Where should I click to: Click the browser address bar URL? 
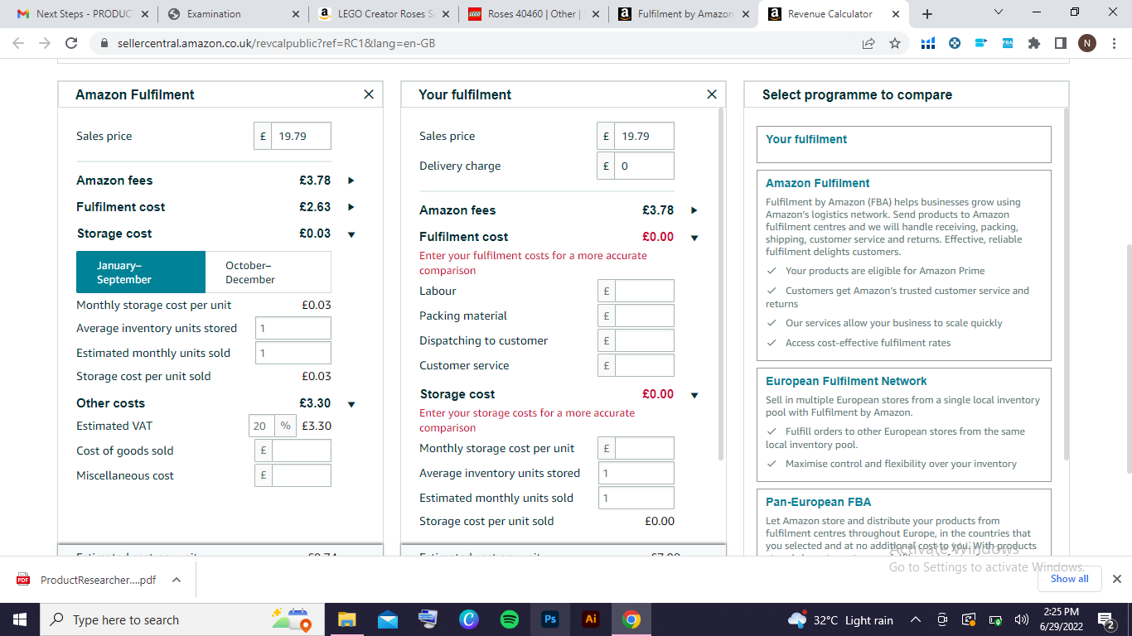pyautogui.click(x=277, y=43)
